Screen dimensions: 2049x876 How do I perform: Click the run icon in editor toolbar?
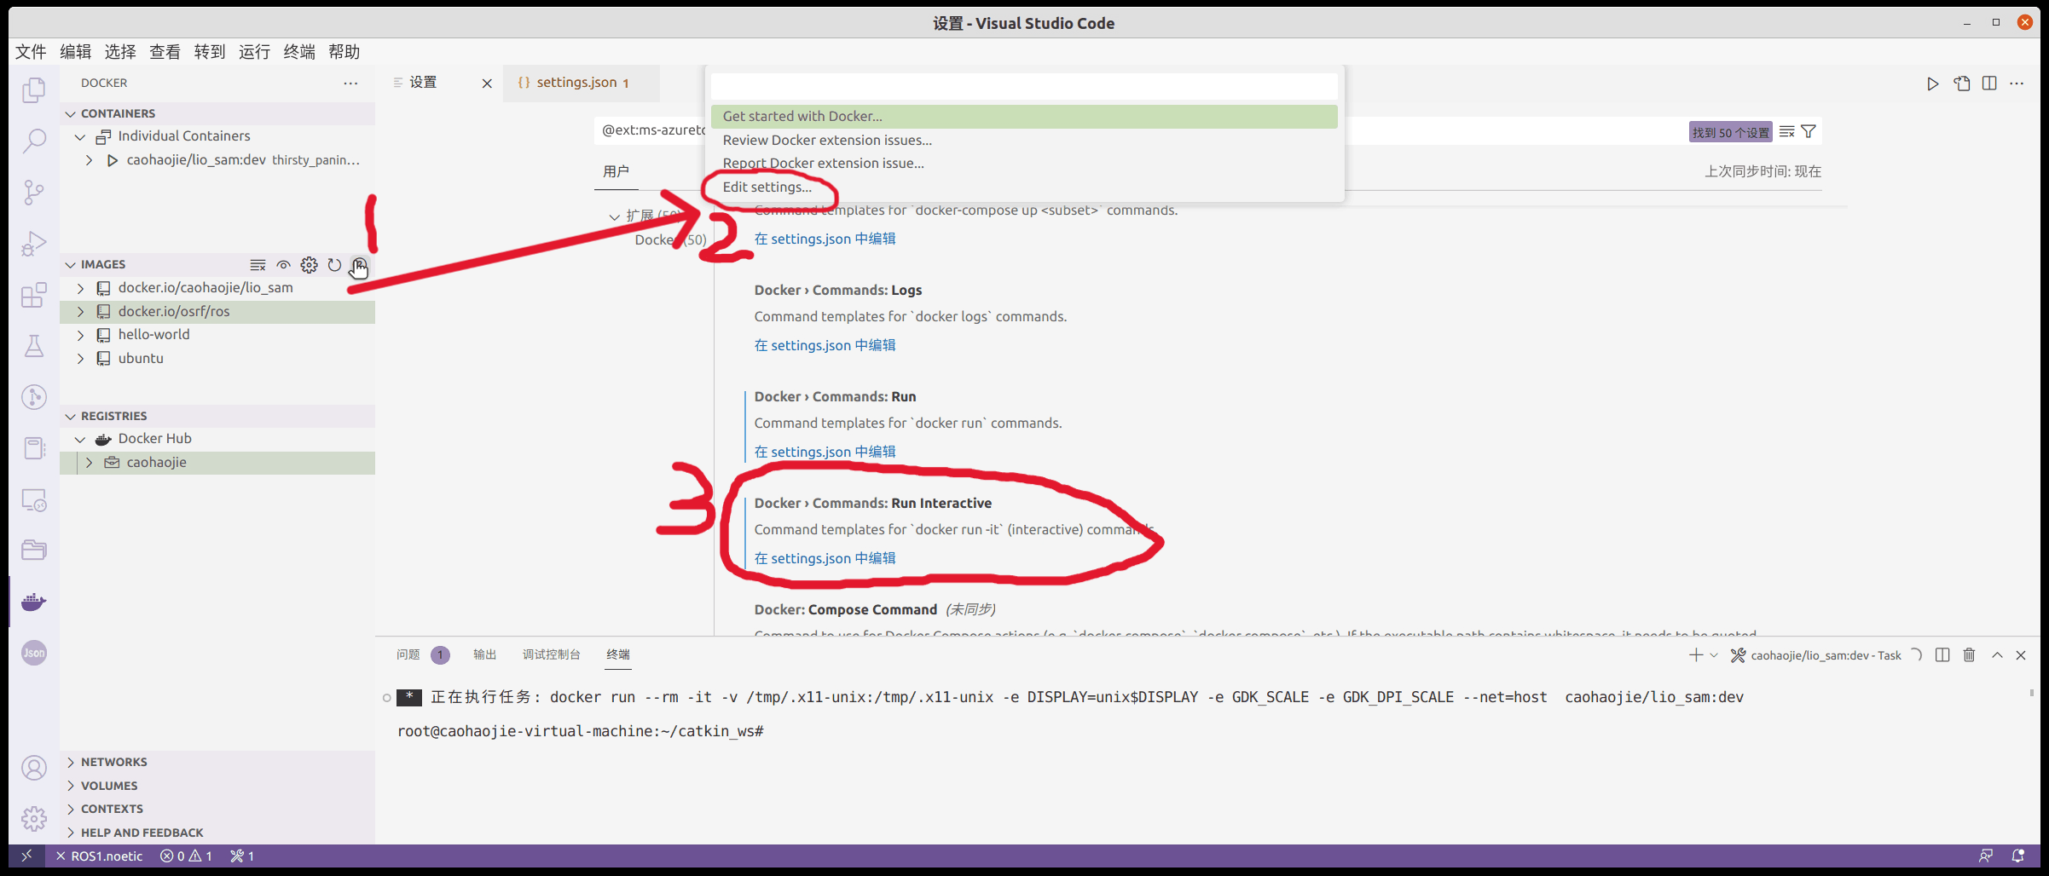[1932, 84]
